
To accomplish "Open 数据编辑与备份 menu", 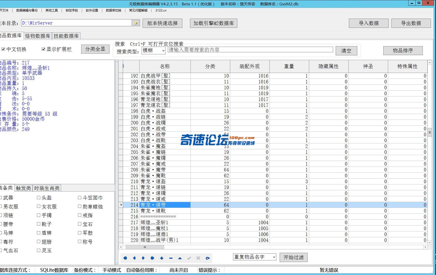I will tap(27, 10).
